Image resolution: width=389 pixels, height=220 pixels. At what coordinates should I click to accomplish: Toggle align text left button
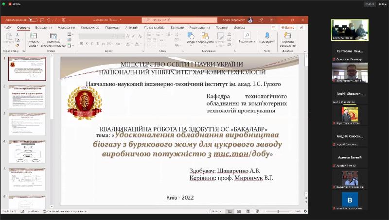point(149,45)
